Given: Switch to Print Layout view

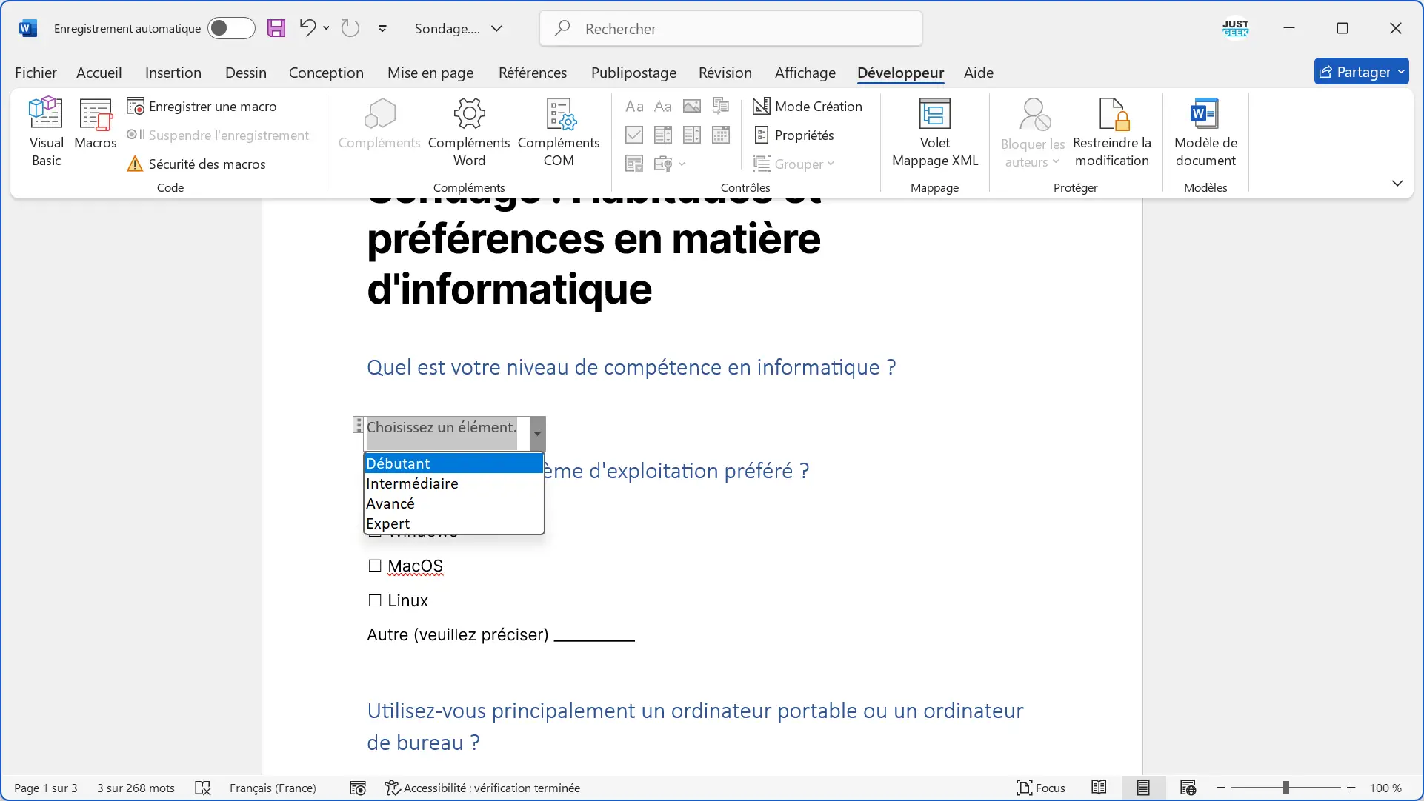Looking at the screenshot, I should click(x=1143, y=788).
